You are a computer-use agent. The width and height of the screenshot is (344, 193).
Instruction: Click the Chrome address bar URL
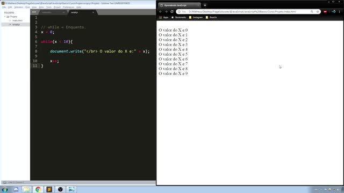point(242,12)
